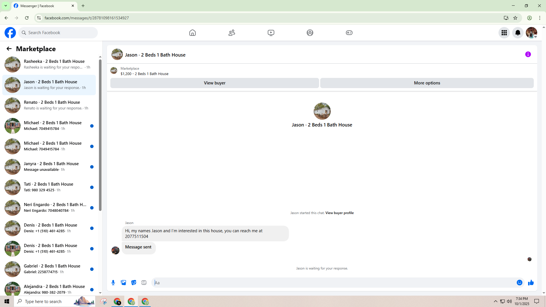546x307 pixels.
Task: Click the View buyer button
Action: pyautogui.click(x=215, y=83)
